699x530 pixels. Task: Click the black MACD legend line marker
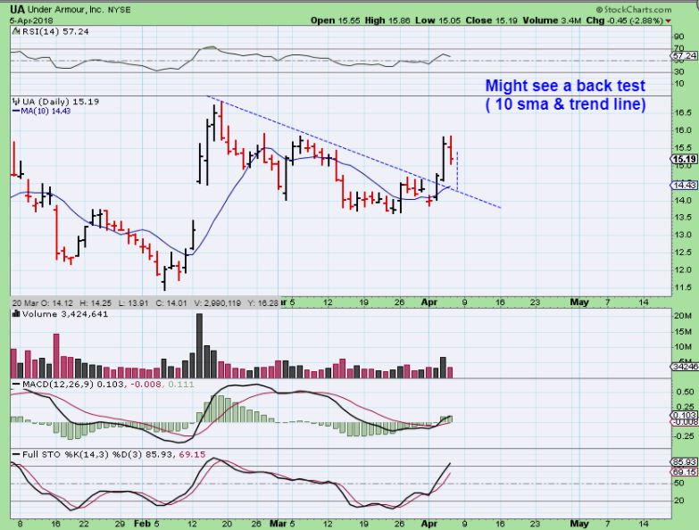pos(16,384)
